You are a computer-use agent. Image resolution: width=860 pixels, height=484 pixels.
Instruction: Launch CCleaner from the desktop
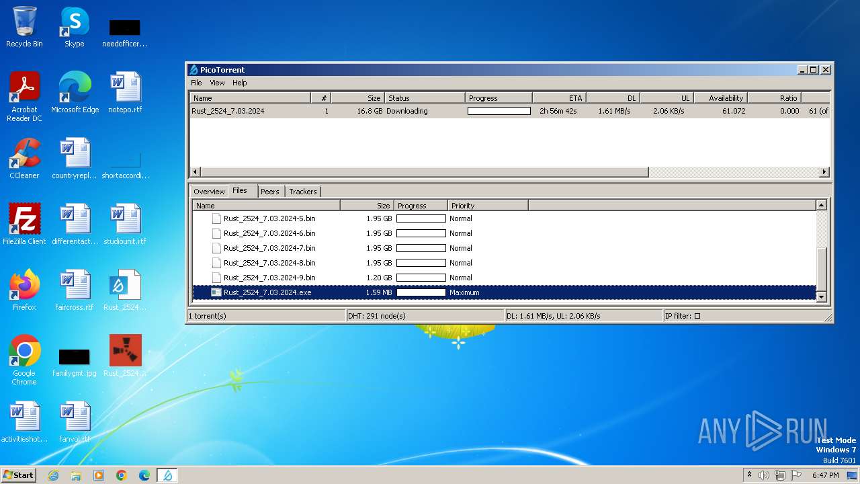[x=24, y=159]
